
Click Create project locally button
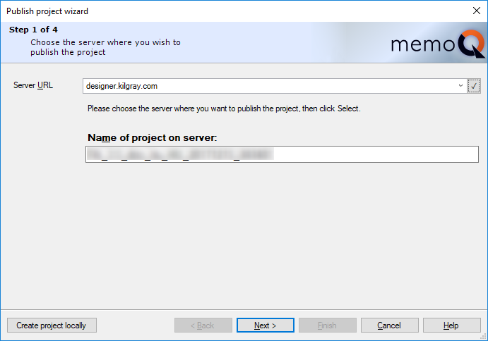52,325
